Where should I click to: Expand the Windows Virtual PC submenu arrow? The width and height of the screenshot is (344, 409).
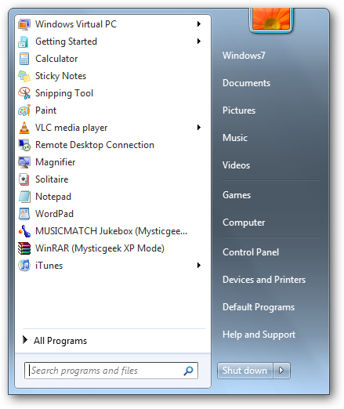click(199, 24)
